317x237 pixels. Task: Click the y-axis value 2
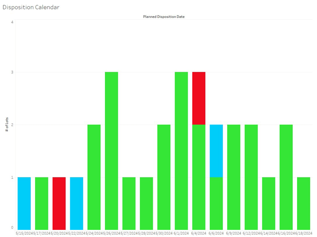(12, 125)
